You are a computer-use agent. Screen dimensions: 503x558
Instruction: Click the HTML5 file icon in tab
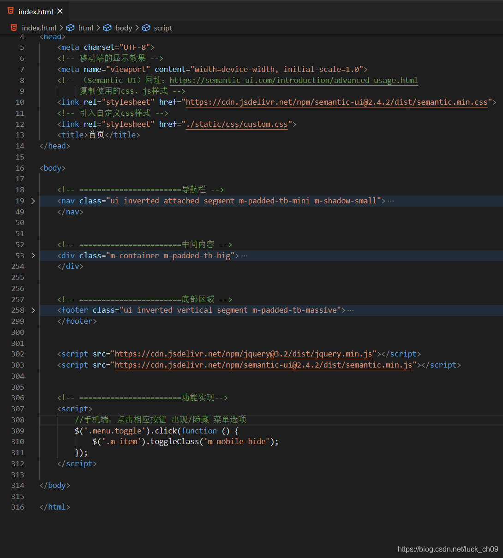point(11,11)
